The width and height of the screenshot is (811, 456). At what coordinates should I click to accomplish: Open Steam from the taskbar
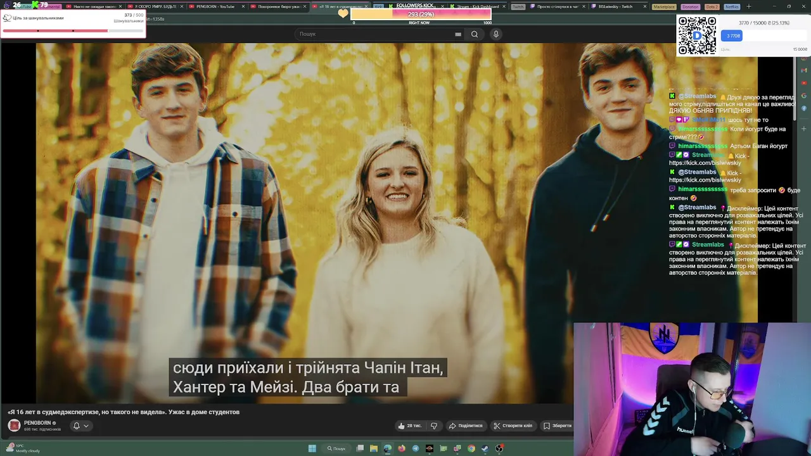pos(485,448)
